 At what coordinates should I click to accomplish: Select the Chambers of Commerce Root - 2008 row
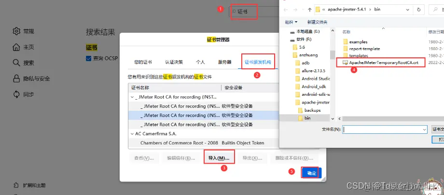click(203, 143)
